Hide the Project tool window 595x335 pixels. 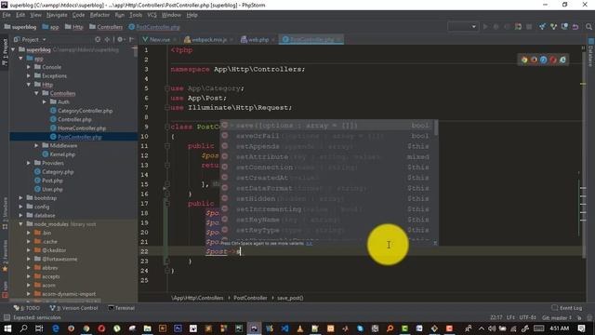pyautogui.click(x=131, y=39)
